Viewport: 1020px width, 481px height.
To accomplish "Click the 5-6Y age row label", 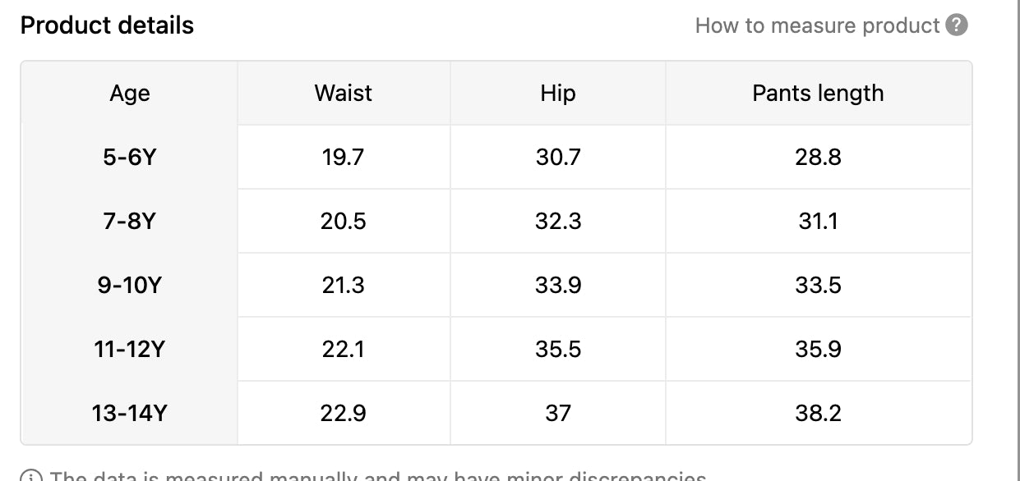I will 130,157.
